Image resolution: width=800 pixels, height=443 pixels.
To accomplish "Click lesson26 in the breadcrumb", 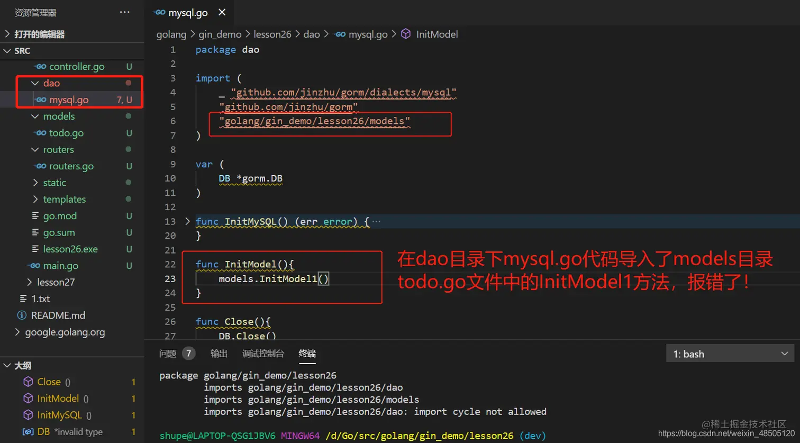I will point(272,34).
